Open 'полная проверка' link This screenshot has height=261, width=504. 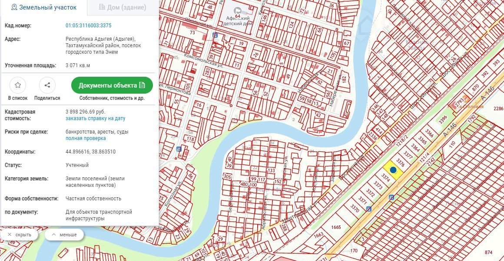(x=86, y=138)
